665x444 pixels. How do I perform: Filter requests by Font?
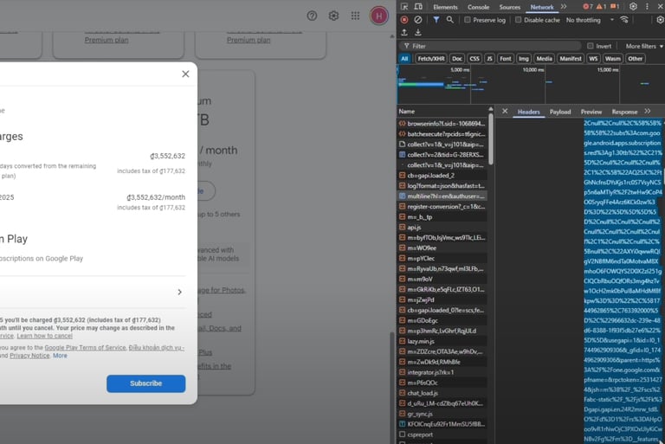505,59
